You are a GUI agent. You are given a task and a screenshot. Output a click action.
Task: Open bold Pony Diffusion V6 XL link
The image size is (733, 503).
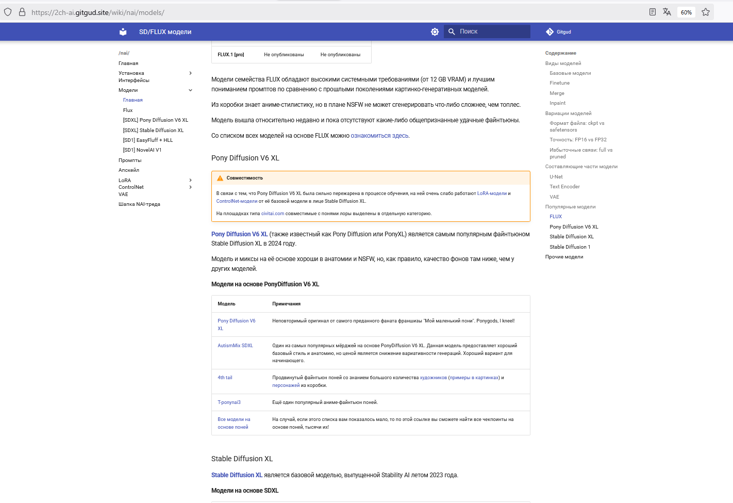(x=240, y=234)
